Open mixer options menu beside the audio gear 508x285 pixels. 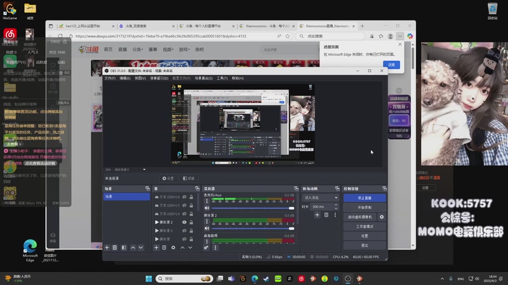pyautogui.click(x=215, y=248)
